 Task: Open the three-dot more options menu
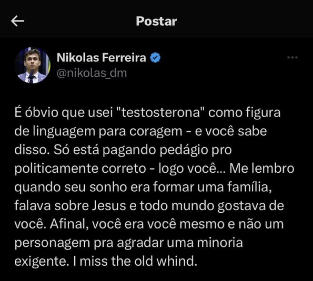(293, 57)
